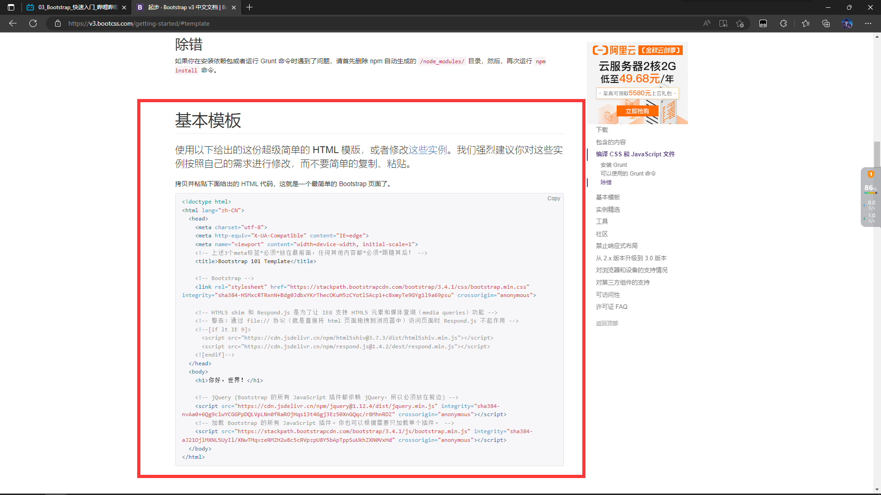This screenshot has width=881, height=495.
Task: Open the Favorites list icon
Action: 806,23
